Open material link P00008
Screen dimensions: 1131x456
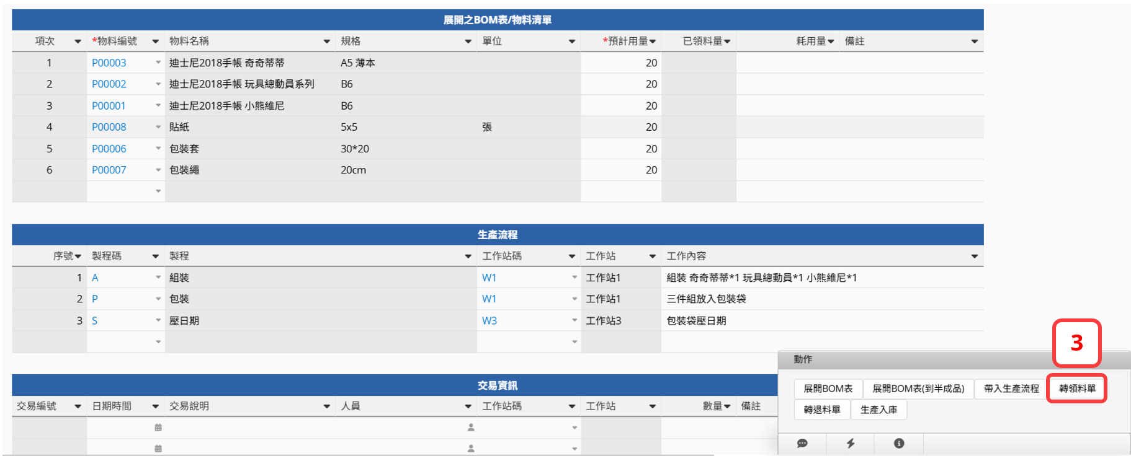point(109,127)
